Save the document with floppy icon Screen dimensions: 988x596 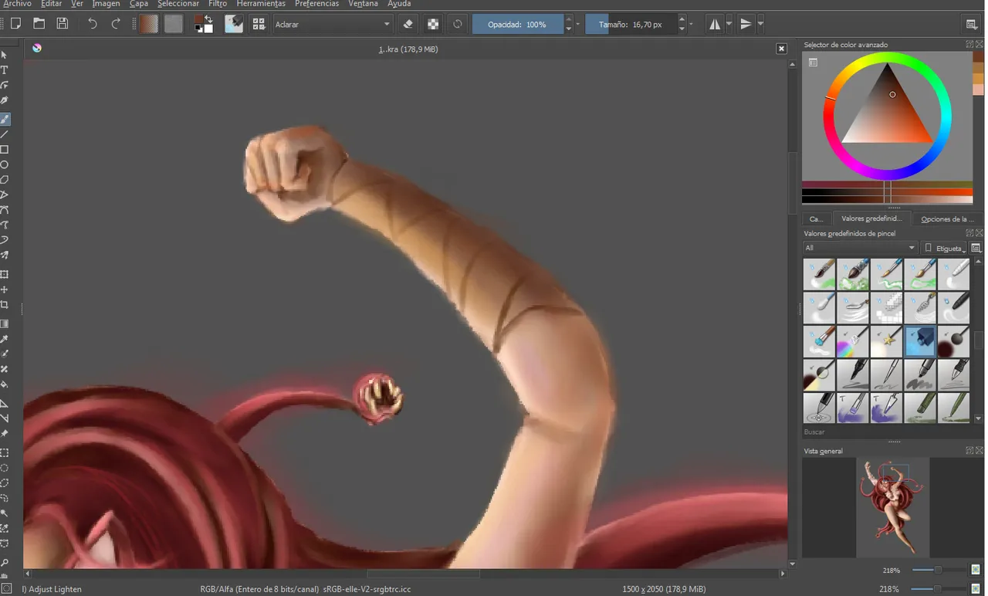point(63,24)
